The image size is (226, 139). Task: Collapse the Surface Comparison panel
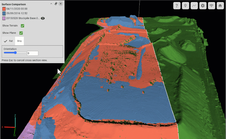(51, 4)
